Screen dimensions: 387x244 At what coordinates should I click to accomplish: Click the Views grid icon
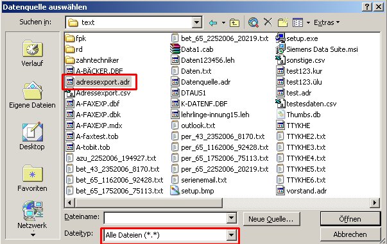click(298, 22)
